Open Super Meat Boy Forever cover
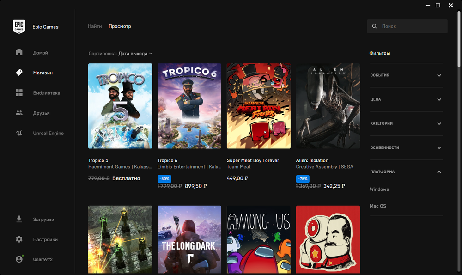The height and width of the screenshot is (275, 462). click(x=259, y=106)
